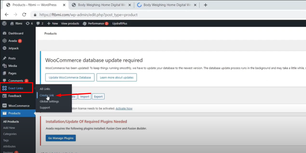Click Learn more about updates button
Screen dimensions: 306x153
(117, 77)
